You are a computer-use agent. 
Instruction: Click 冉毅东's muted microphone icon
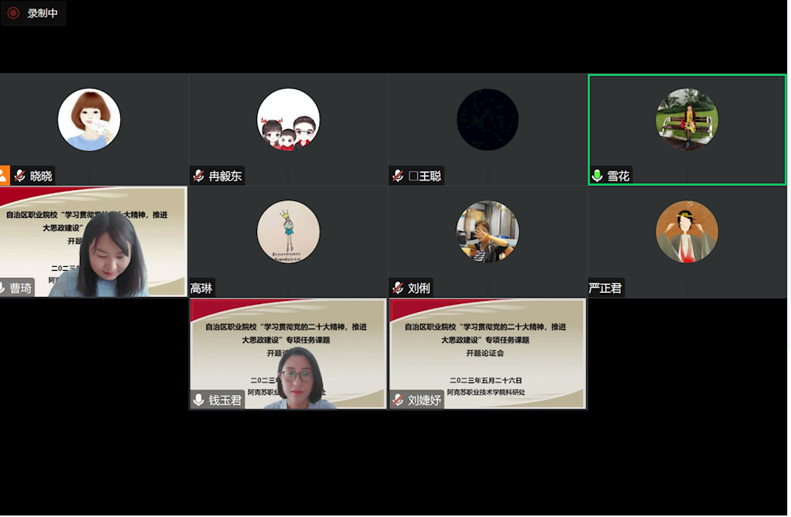click(x=199, y=176)
